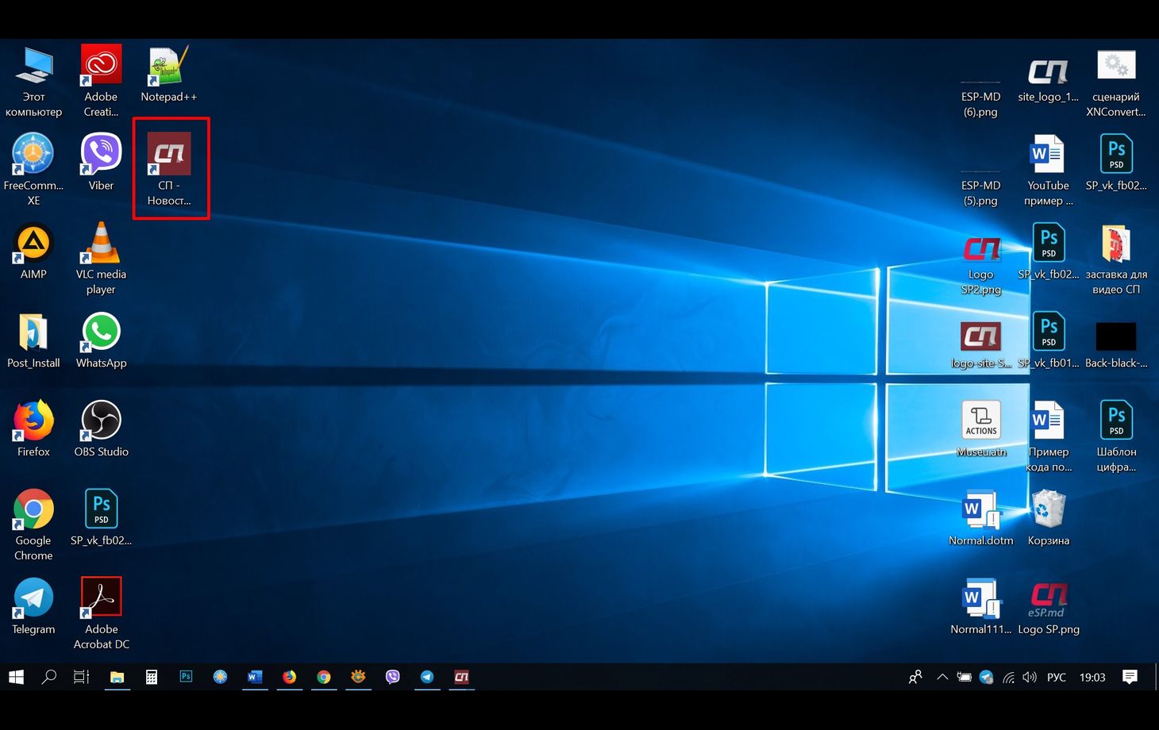Switch to Firefox in the taskbar
The width and height of the screenshot is (1159, 730).
(x=289, y=677)
